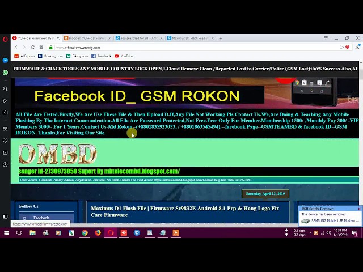Click the Facebook ID GSM ROKON banner

[140, 96]
